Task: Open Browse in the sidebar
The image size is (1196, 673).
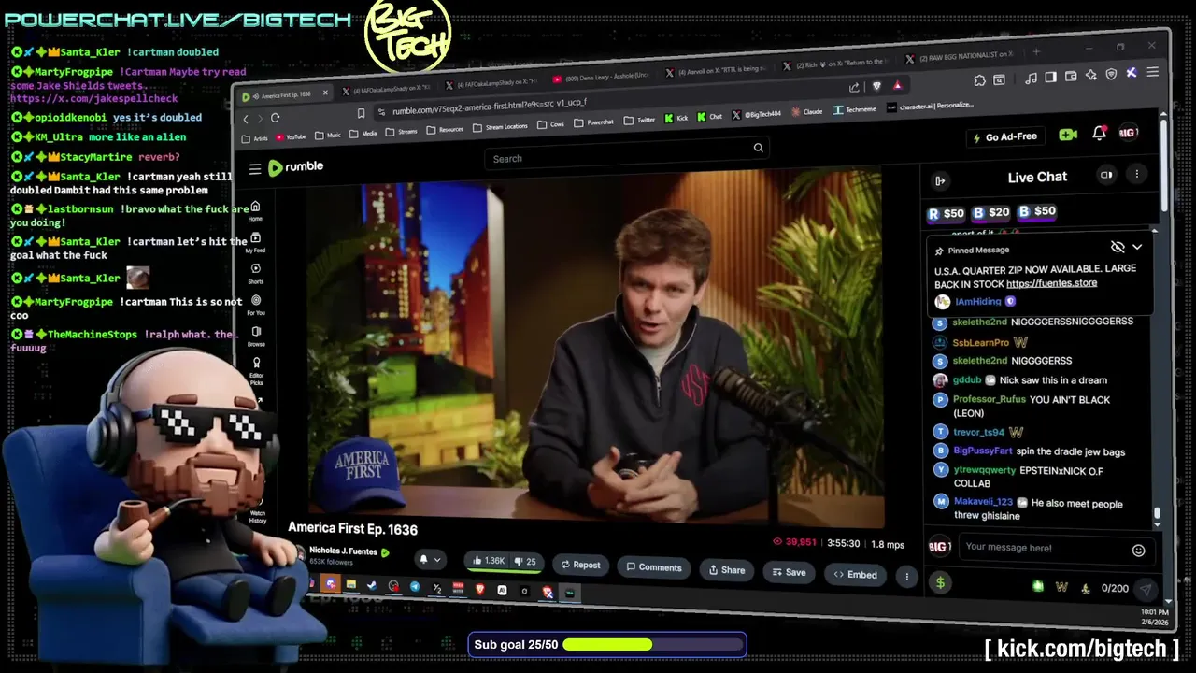Action: point(256,336)
